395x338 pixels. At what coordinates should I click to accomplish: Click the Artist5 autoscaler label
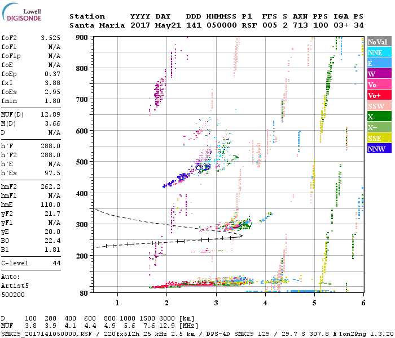point(15,286)
